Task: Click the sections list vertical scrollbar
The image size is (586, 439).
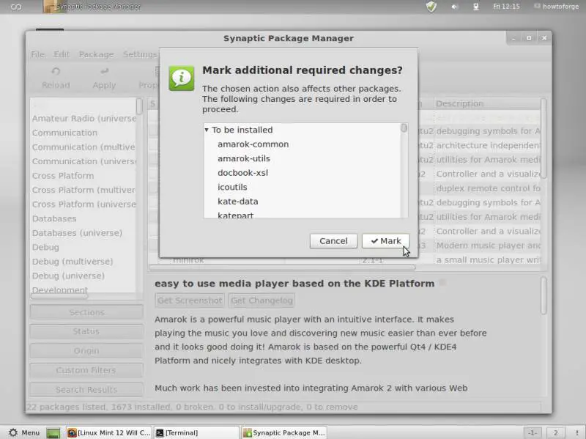Action: [x=139, y=106]
